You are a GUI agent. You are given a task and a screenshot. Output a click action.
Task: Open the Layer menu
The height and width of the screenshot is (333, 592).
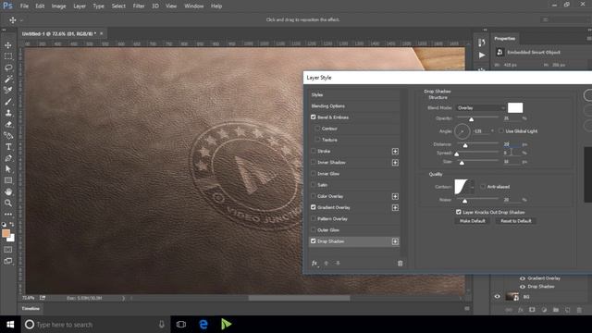point(80,6)
